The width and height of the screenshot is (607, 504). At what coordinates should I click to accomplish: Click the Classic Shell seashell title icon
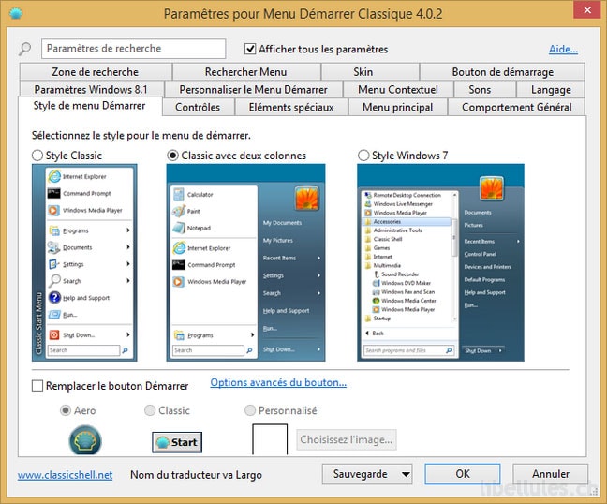(16, 13)
